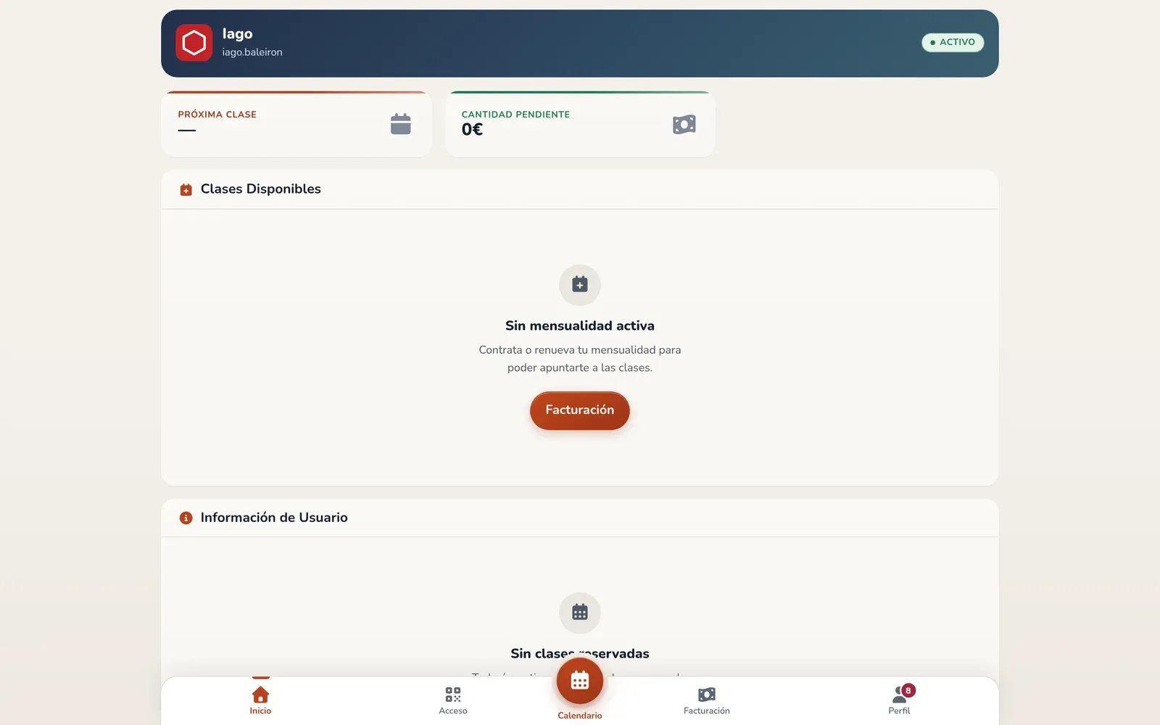
Task: Click the Clases Disponibles heading
Action: (260, 189)
